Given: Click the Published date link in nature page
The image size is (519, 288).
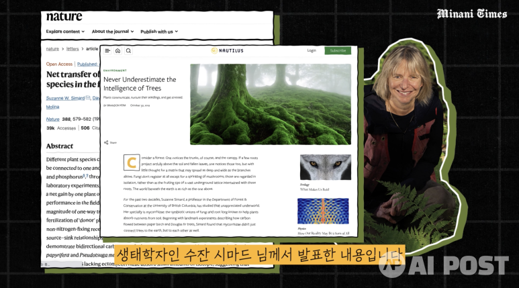Looking at the screenshot, I should [88, 64].
